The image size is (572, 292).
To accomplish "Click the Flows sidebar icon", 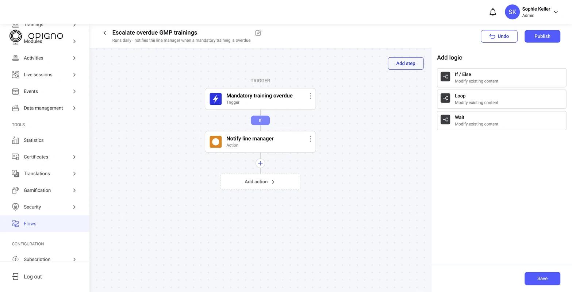I will pos(15,224).
